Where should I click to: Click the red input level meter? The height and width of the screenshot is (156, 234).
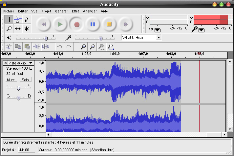pos(212,20)
